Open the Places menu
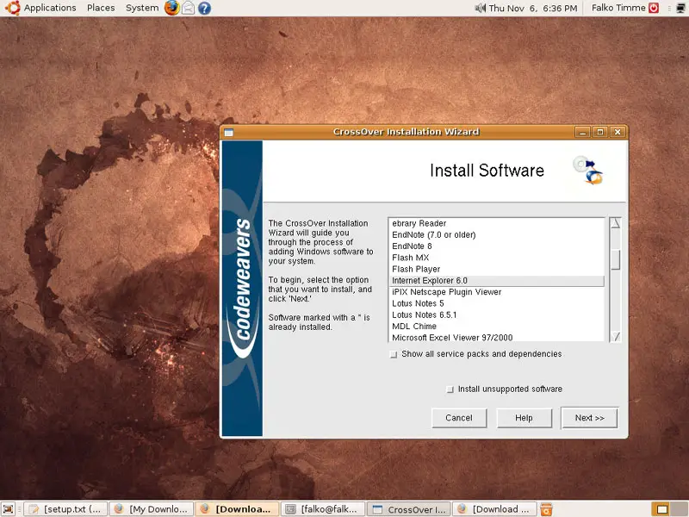Screen dimensions: 689x517 tap(101, 8)
